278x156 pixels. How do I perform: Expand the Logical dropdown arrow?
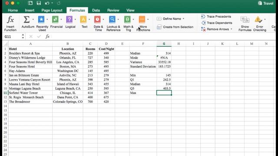click(75, 19)
